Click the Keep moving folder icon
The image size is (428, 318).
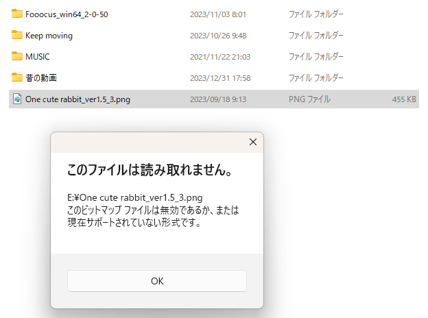pyautogui.click(x=17, y=35)
